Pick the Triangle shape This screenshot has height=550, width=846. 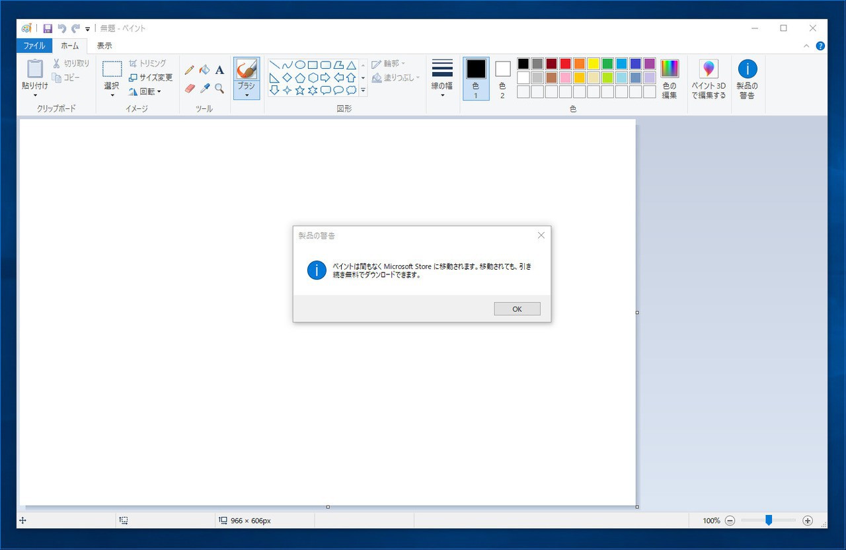351,65
